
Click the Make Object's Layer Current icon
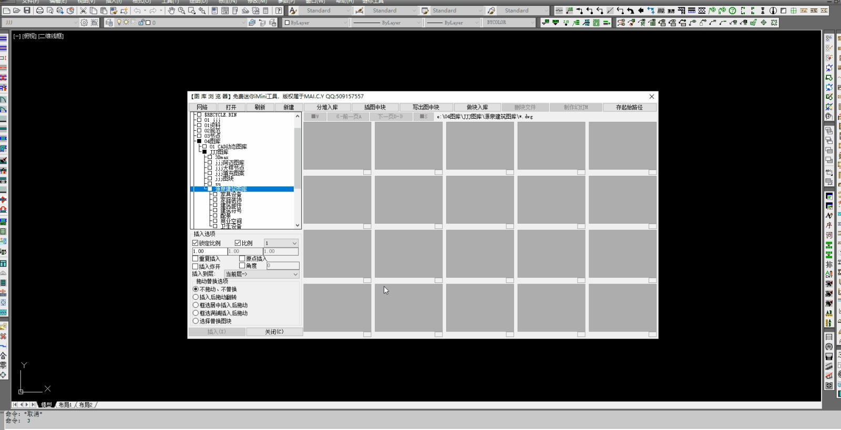pyautogui.click(x=252, y=23)
